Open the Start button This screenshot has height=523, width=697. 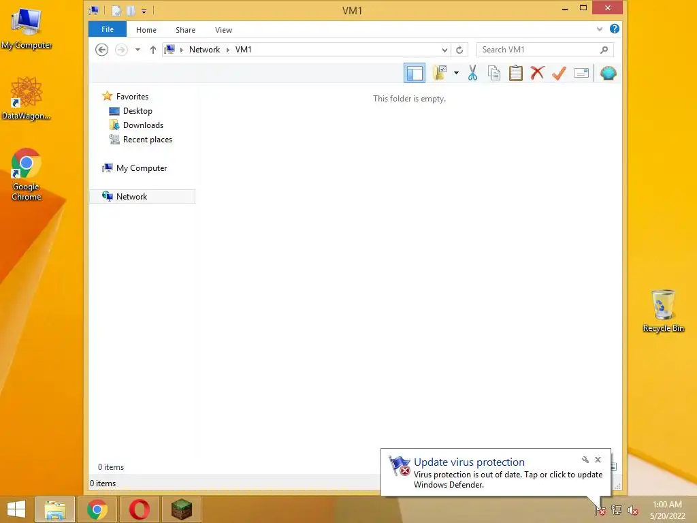16,509
